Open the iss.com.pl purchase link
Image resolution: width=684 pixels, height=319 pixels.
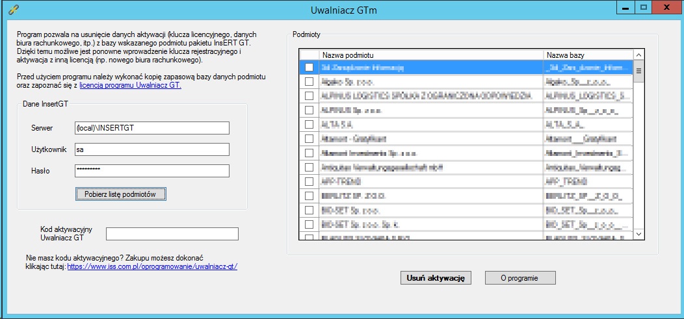152,266
